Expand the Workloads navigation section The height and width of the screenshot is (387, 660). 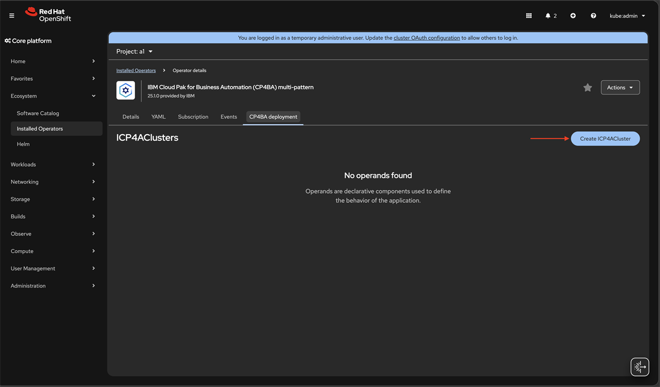[x=53, y=164]
